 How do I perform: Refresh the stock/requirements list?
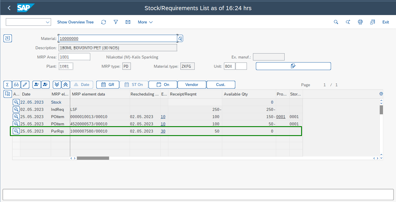pos(104,22)
